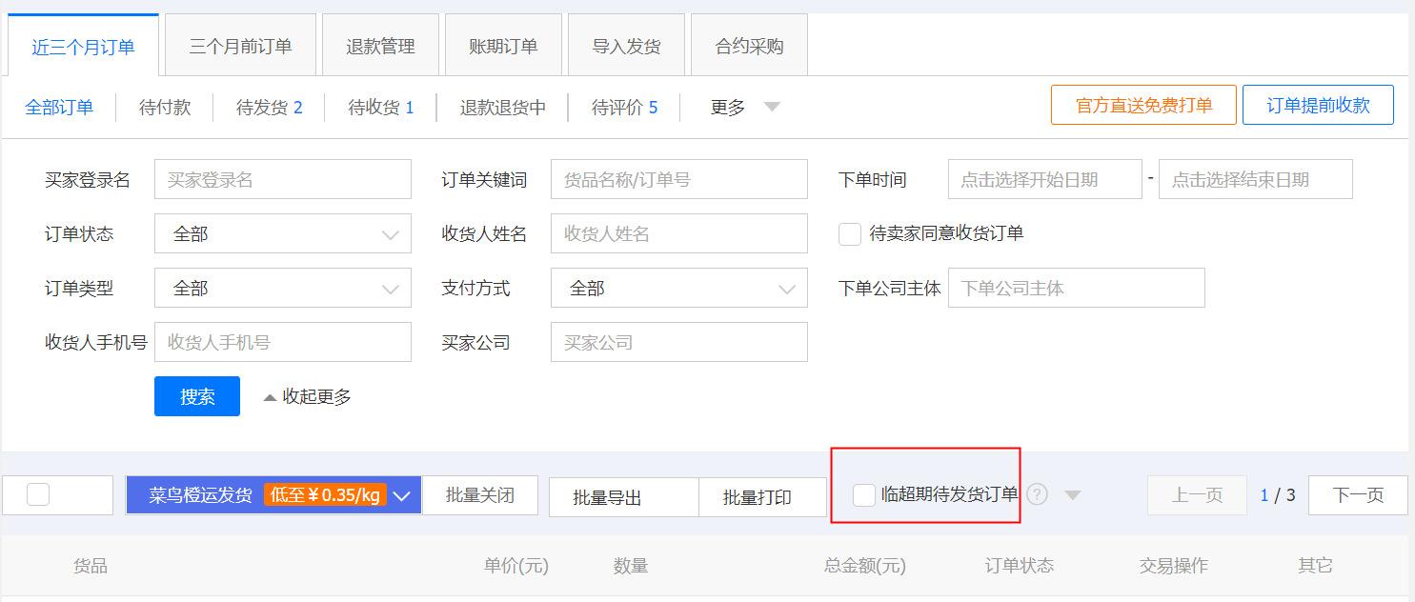Enable the 临超期待发货订单 checkbox
The image size is (1415, 602).
coord(863,493)
